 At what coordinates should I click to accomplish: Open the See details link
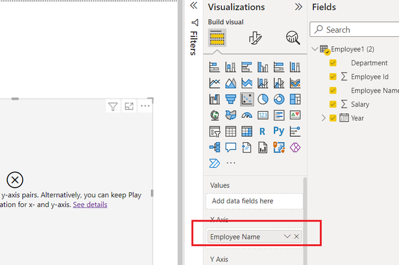[90, 204]
